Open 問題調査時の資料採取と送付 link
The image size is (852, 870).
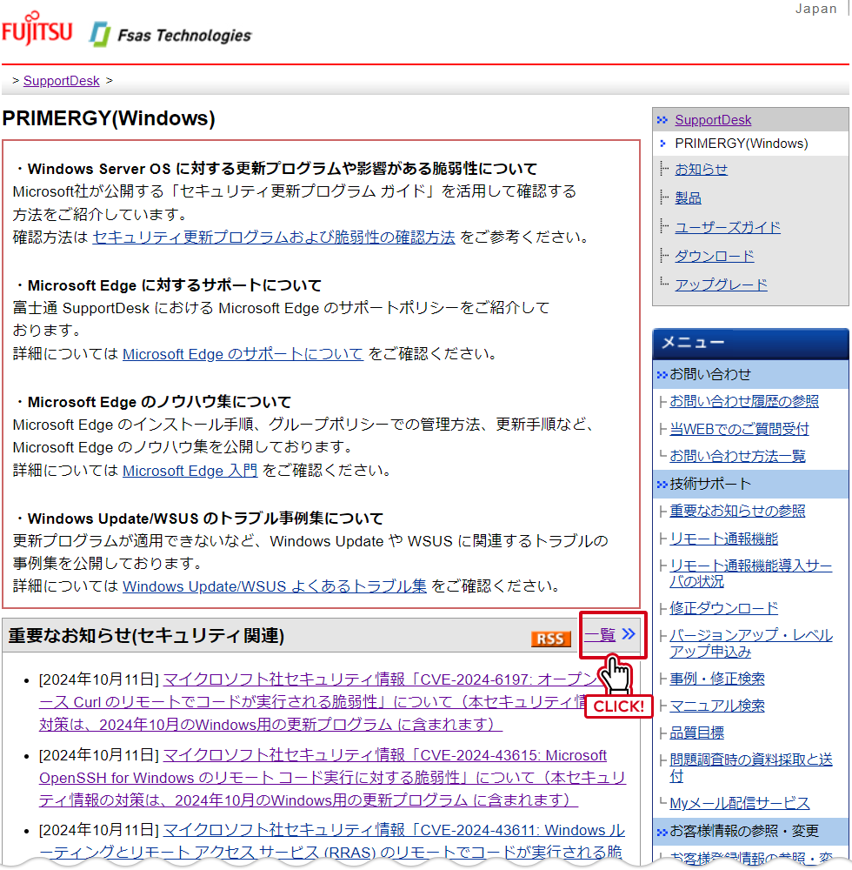pos(750,768)
